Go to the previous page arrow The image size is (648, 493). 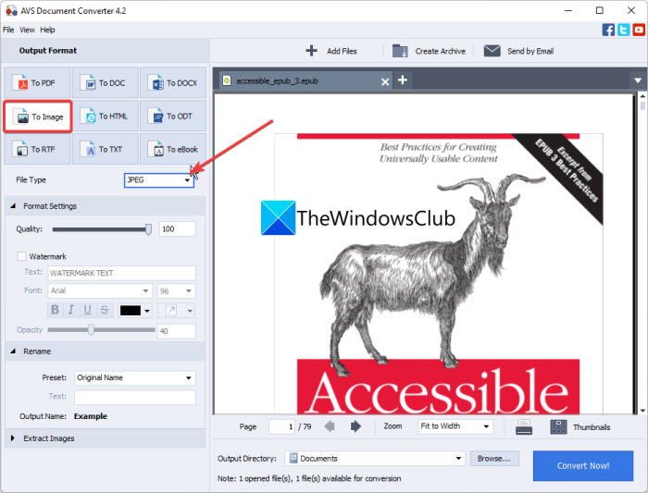330,426
